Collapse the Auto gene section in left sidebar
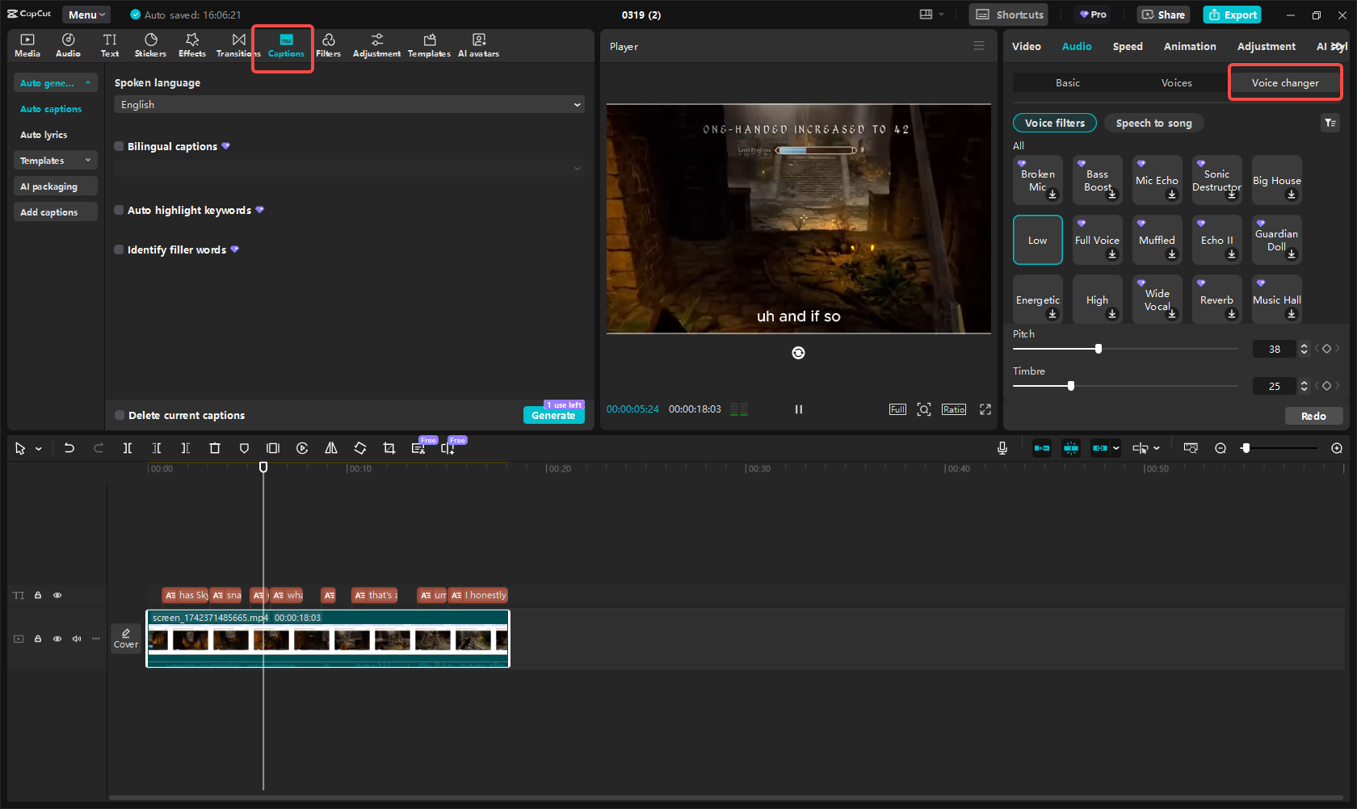The height and width of the screenshot is (809, 1357). pos(87,82)
